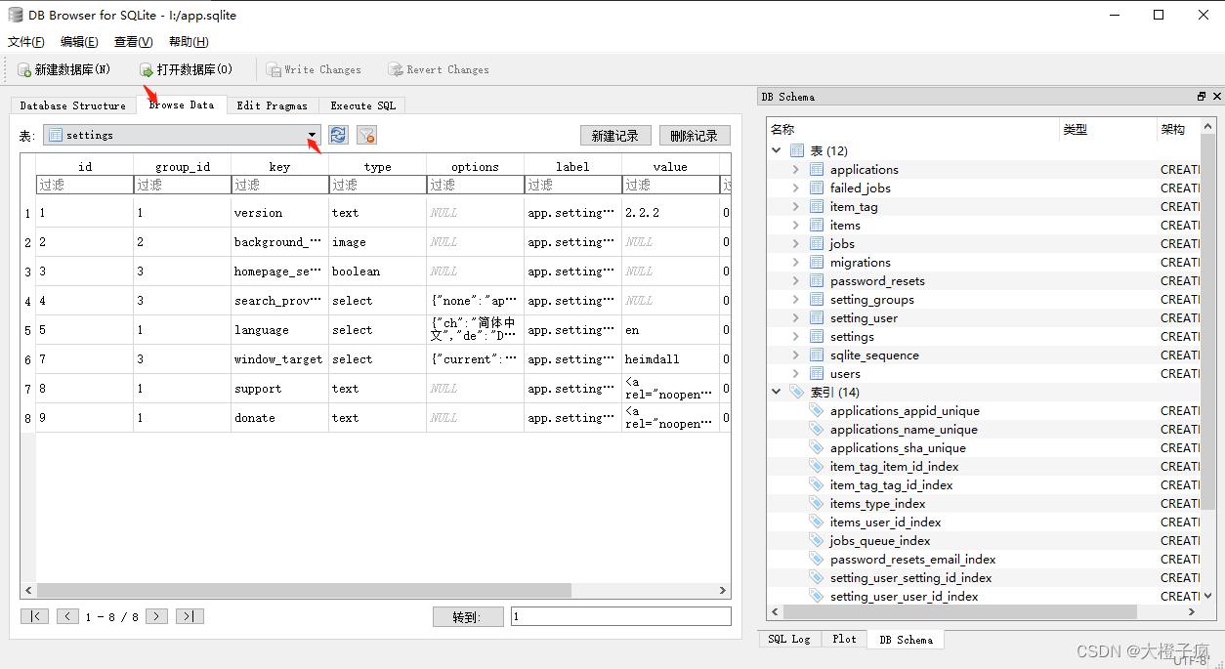The width and height of the screenshot is (1225, 669).
Task: Click the filter field under key column
Action: coord(279,185)
